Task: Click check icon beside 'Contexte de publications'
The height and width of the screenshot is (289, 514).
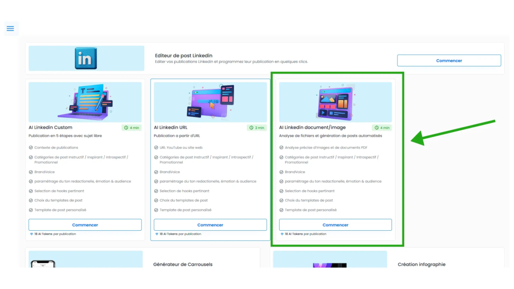Action: [31, 148]
